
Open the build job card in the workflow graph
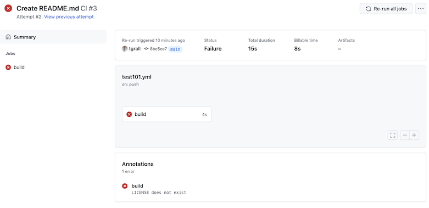click(166, 114)
